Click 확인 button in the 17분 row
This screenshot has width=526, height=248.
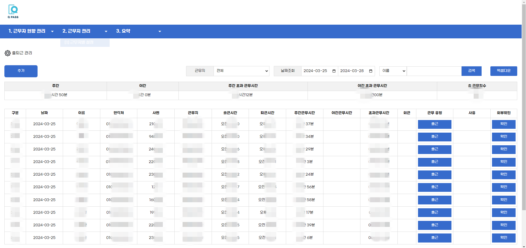point(504,213)
